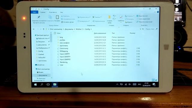The height and width of the screenshot is (108, 192).
Task: Open the touch keyboard tray icon
Action: click(x=134, y=84)
